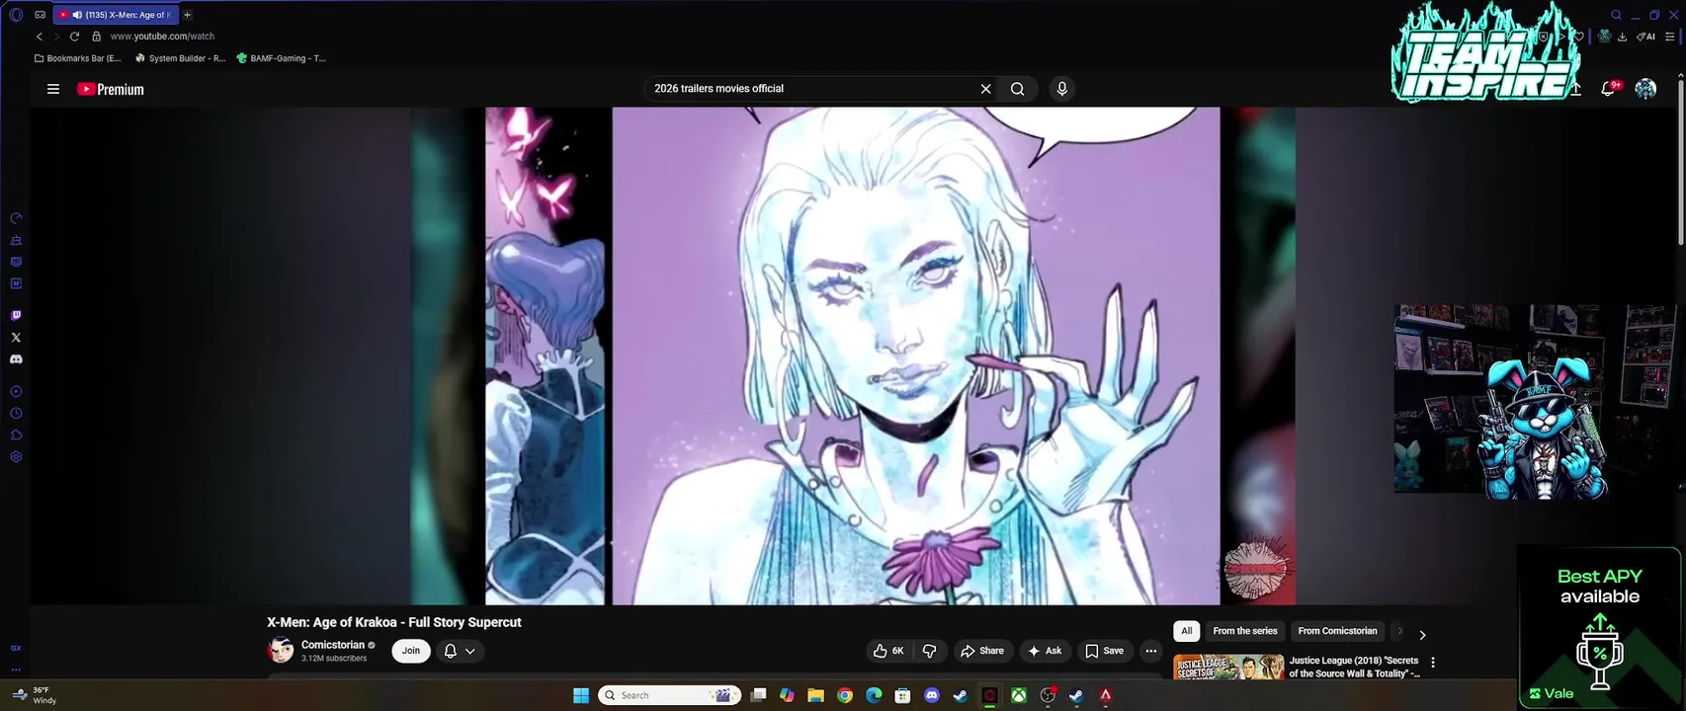1686x711 pixels.
Task: Open History clock in Opera sidebar
Action: click(16, 414)
